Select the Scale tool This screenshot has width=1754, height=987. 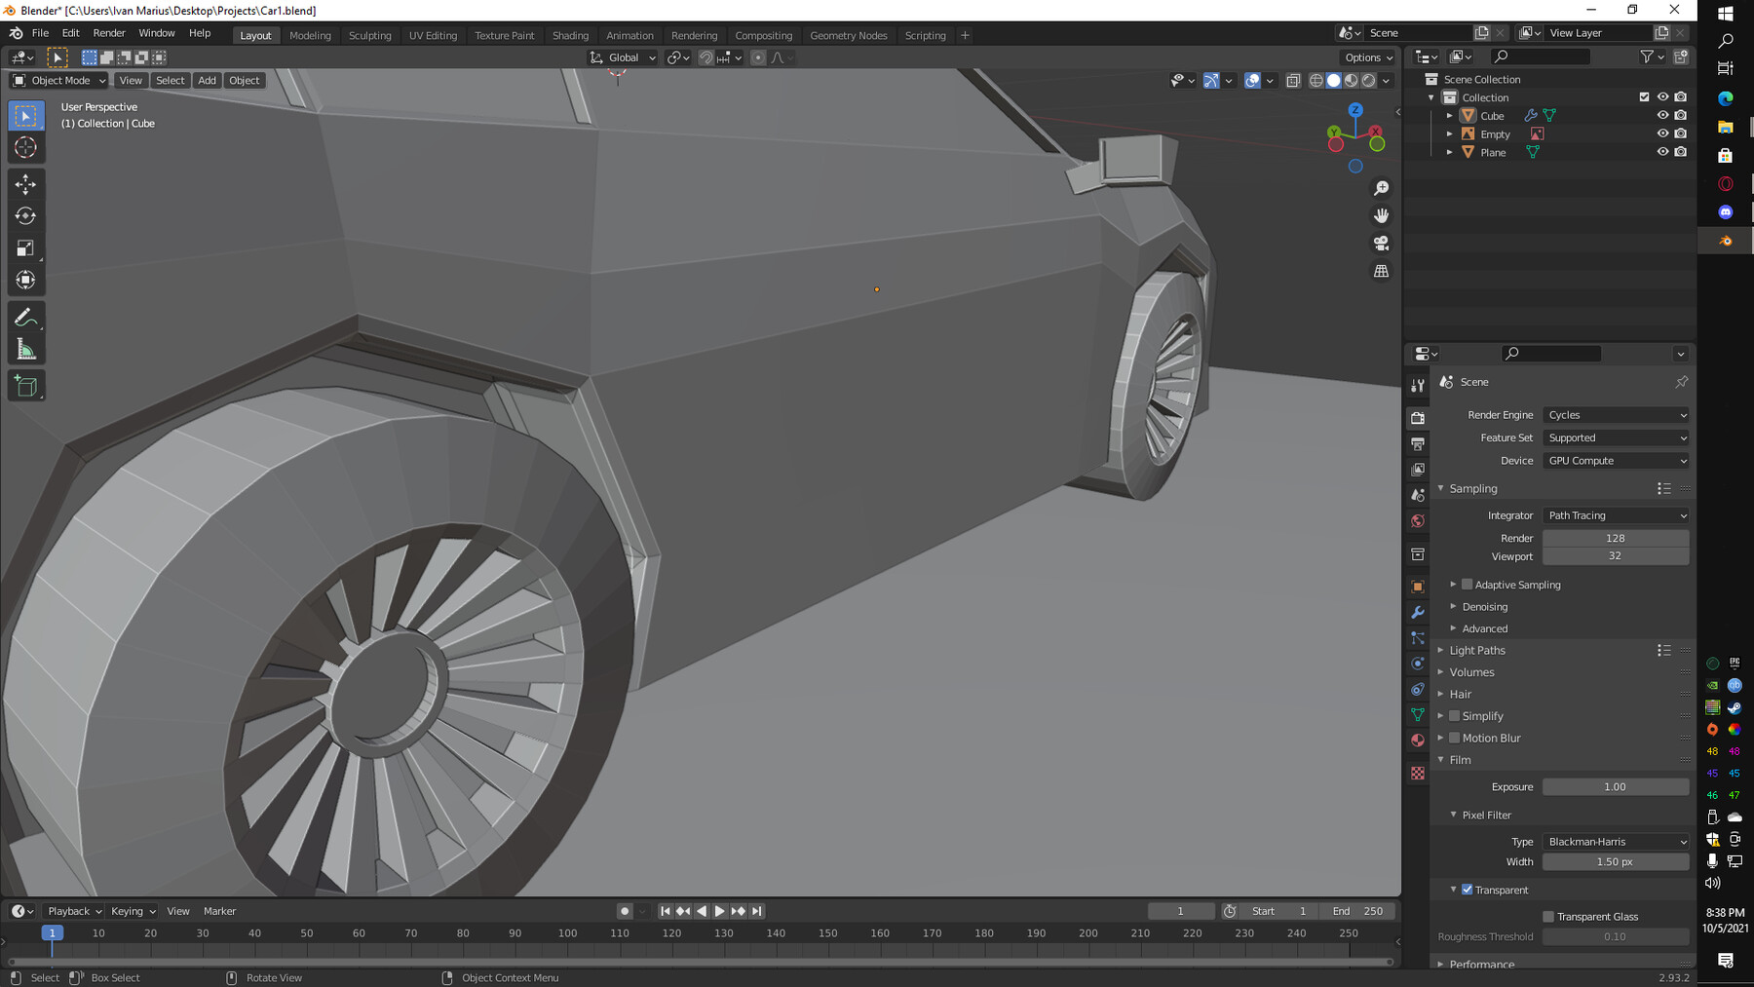click(x=26, y=248)
